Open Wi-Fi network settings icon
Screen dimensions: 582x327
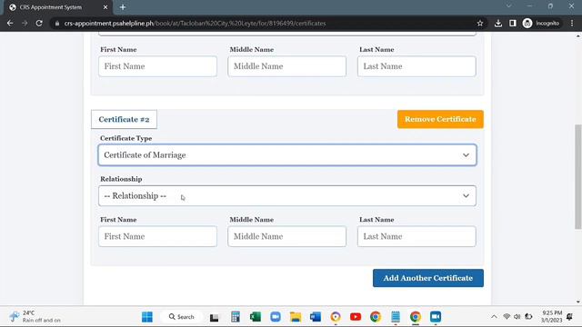point(507,317)
